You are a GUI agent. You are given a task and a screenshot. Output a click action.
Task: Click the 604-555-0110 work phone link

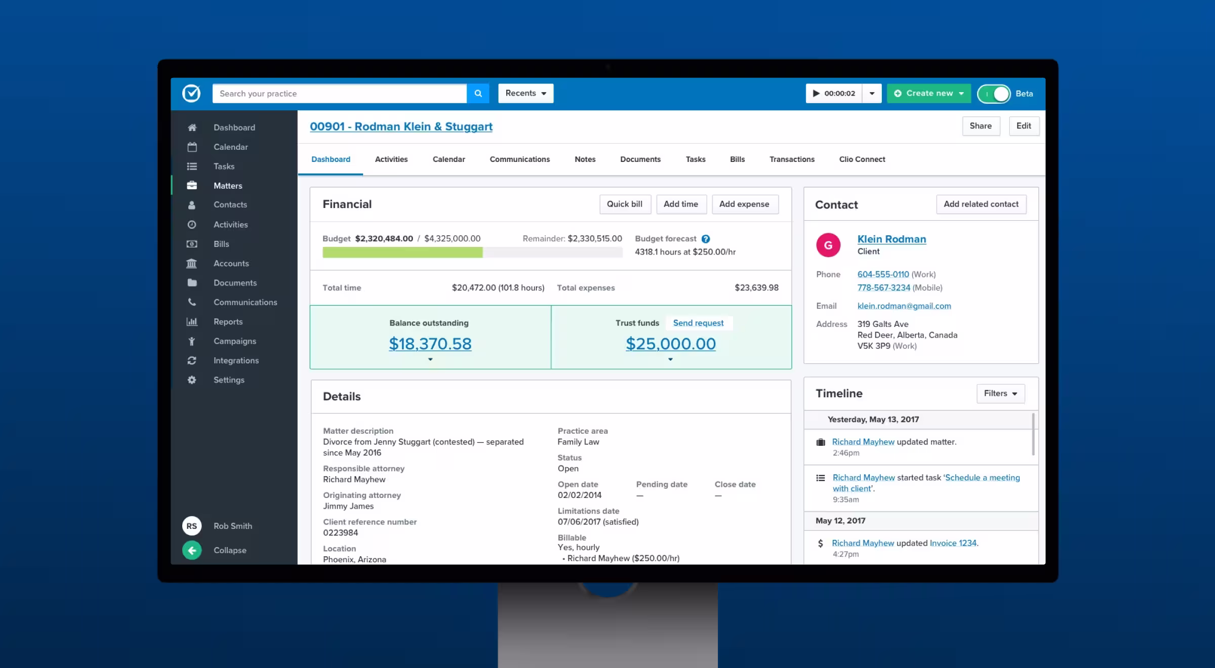click(883, 274)
